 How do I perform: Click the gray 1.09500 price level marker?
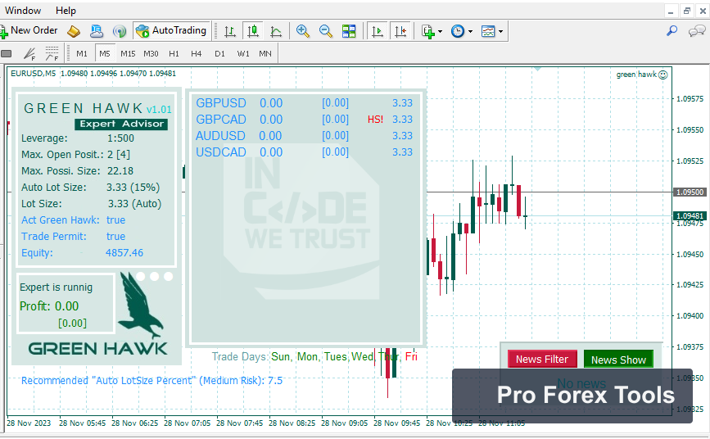click(x=690, y=192)
